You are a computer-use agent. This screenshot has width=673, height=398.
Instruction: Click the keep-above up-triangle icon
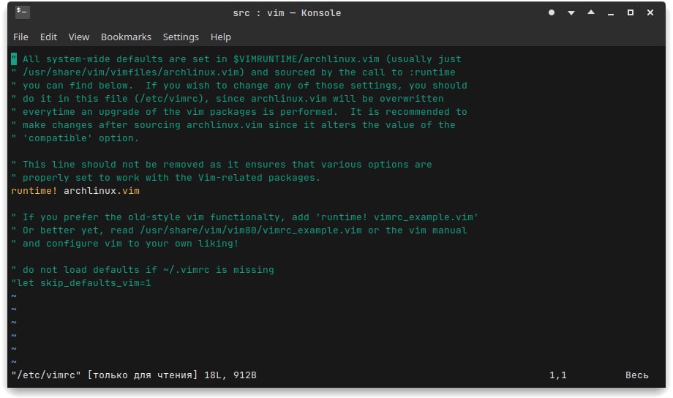(x=591, y=12)
